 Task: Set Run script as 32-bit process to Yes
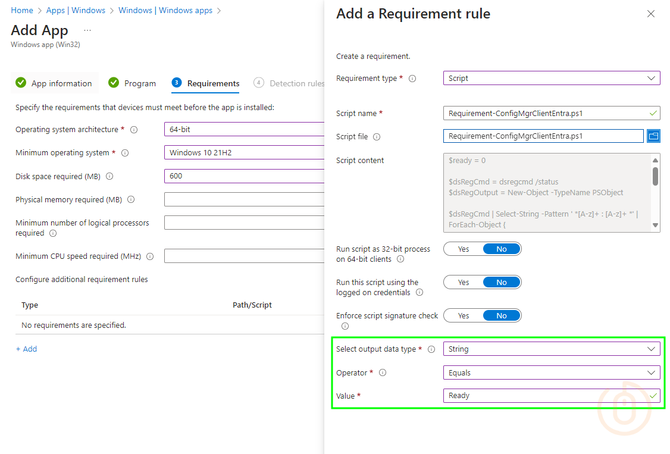pyautogui.click(x=464, y=249)
